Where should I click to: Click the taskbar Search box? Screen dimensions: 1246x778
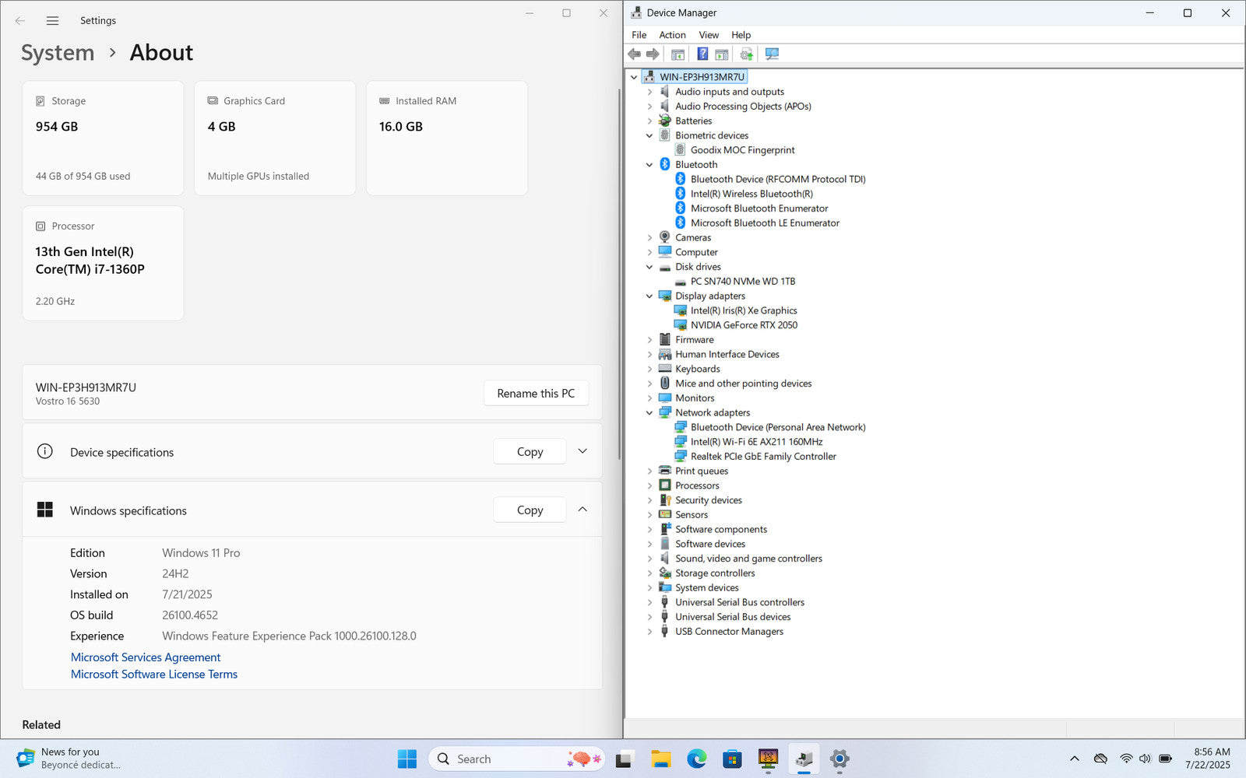[498, 759]
